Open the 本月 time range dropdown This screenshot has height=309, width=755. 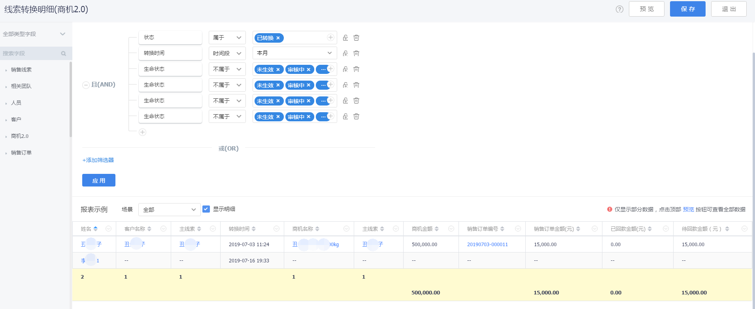click(x=295, y=53)
